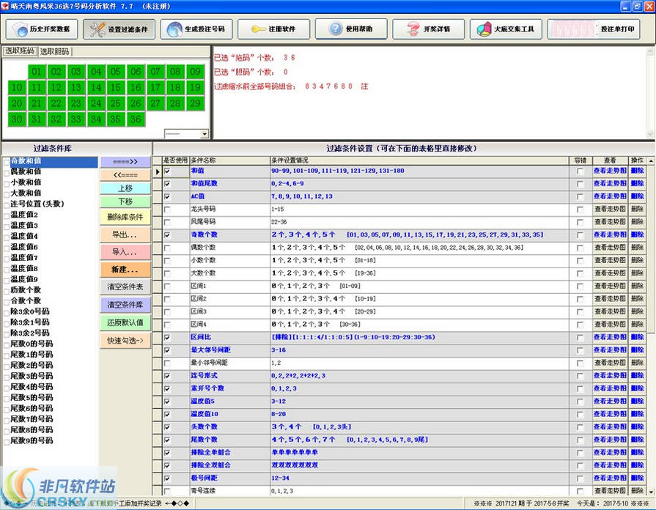Click 查看走势图 link for AC值 row
Viewport: 656px width, 510px height.
pyautogui.click(x=610, y=196)
